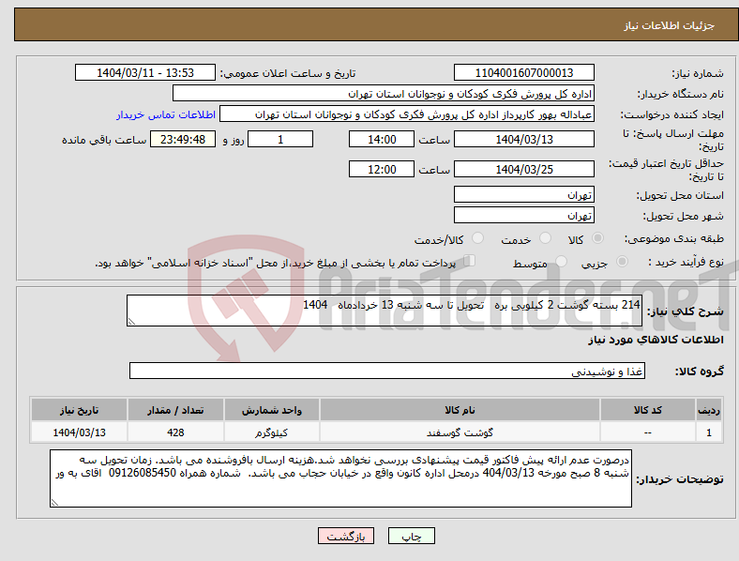739x561 pixels.
Task: Click the اطلاعات کالاهای مورد نیاز heading
Action: [x=656, y=340]
